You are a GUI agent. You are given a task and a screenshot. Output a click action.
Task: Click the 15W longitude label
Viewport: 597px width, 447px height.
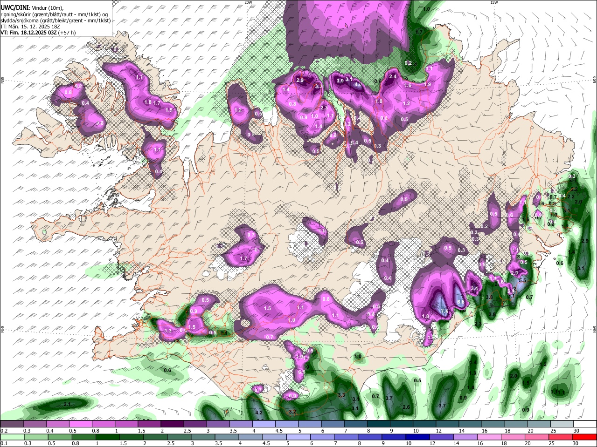point(494,2)
